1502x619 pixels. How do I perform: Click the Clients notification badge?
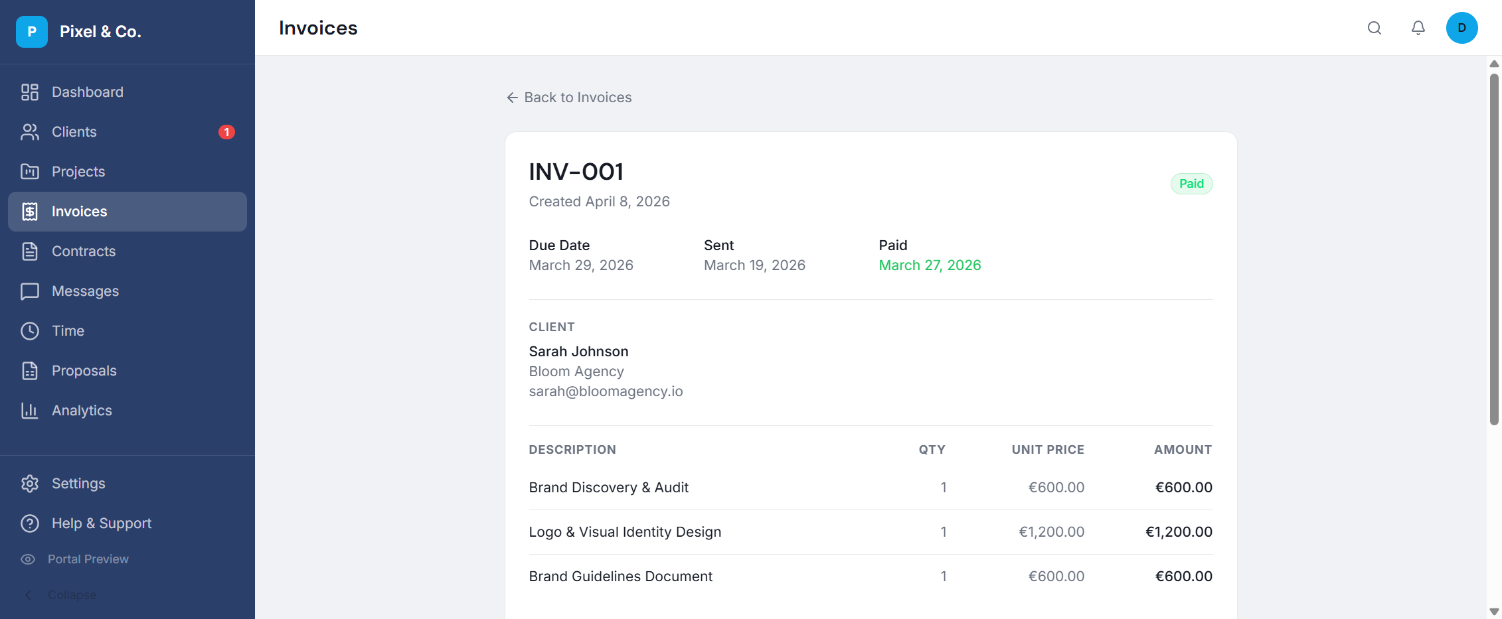[x=226, y=132]
